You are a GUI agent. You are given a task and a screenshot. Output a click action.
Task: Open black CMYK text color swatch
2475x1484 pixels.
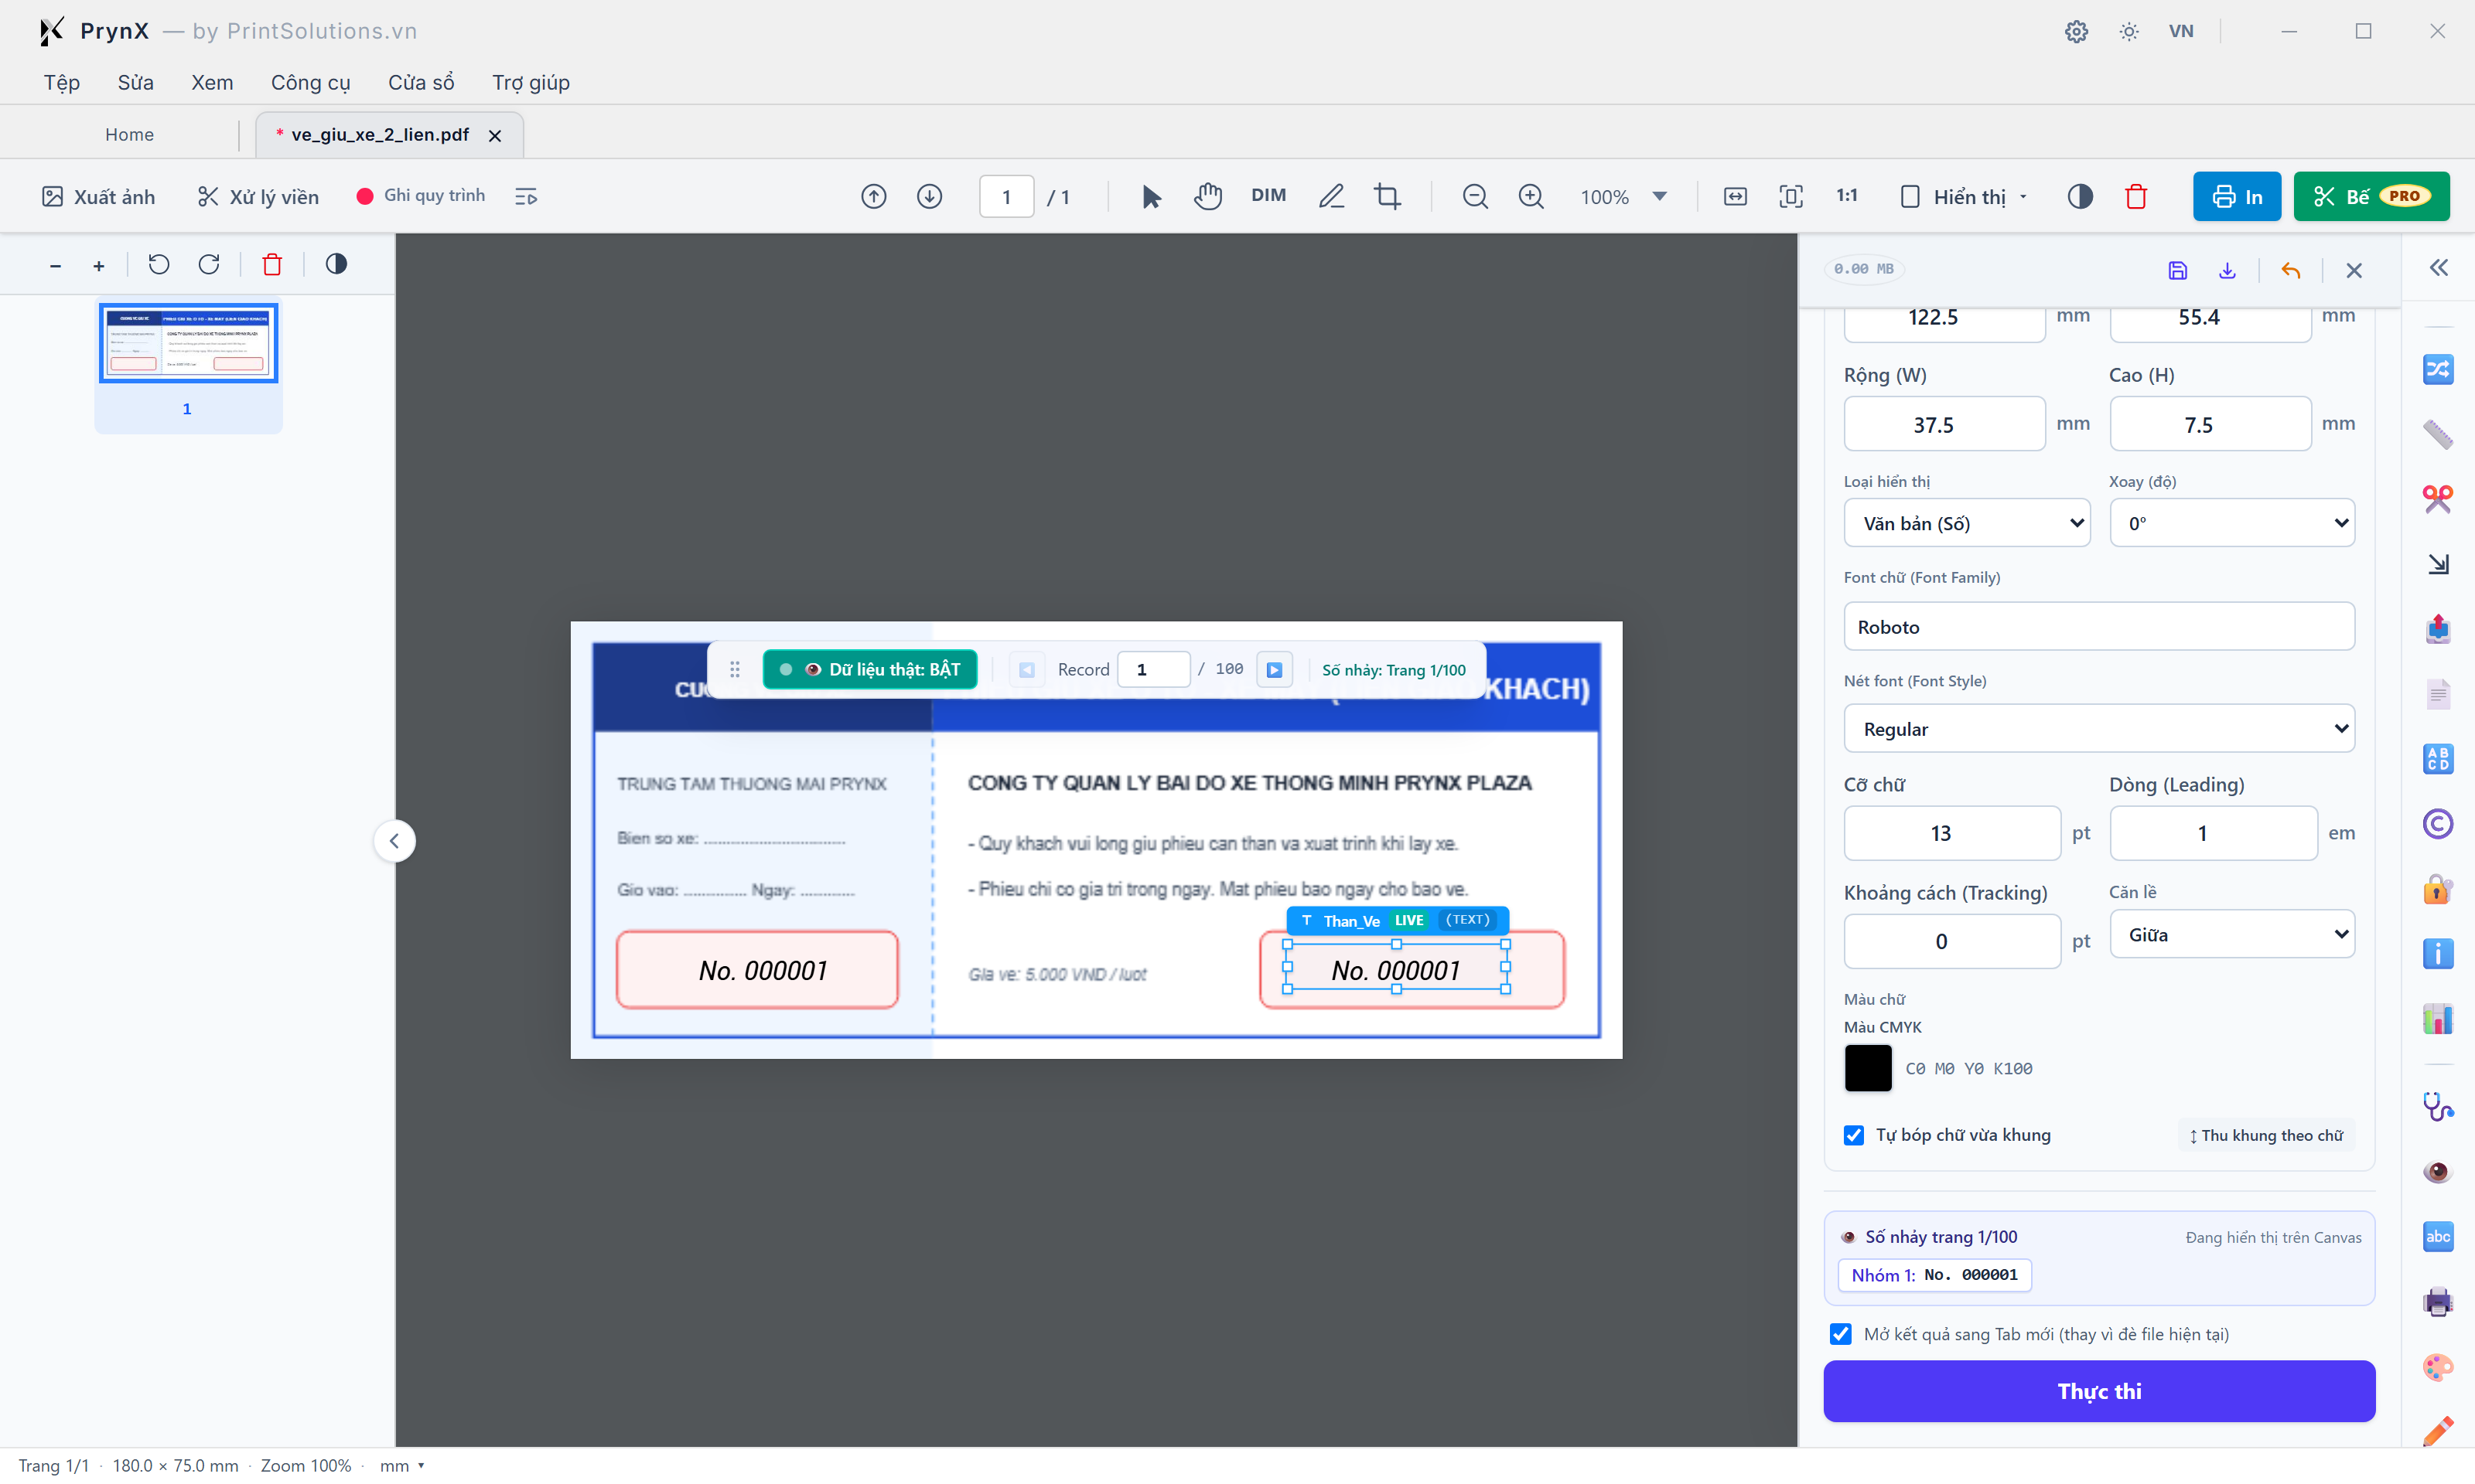pyautogui.click(x=1868, y=1068)
